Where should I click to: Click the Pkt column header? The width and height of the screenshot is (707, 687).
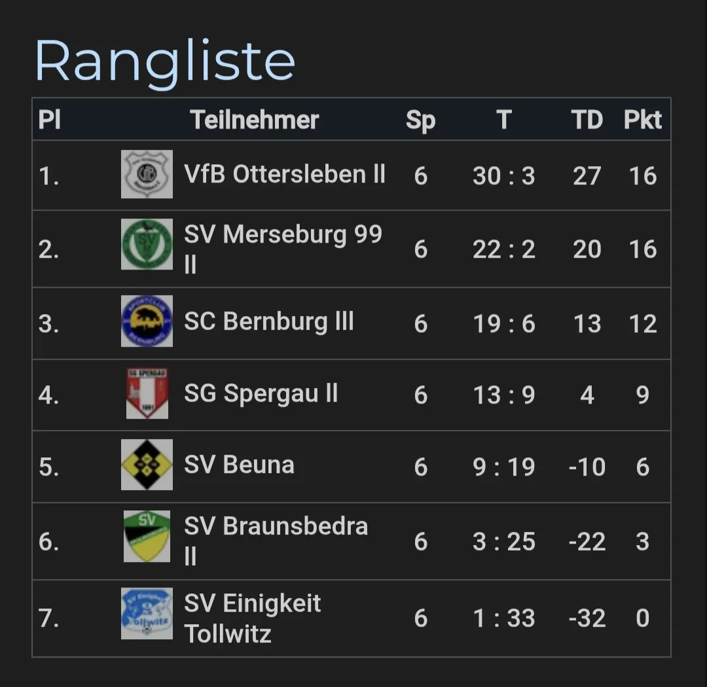pos(642,120)
